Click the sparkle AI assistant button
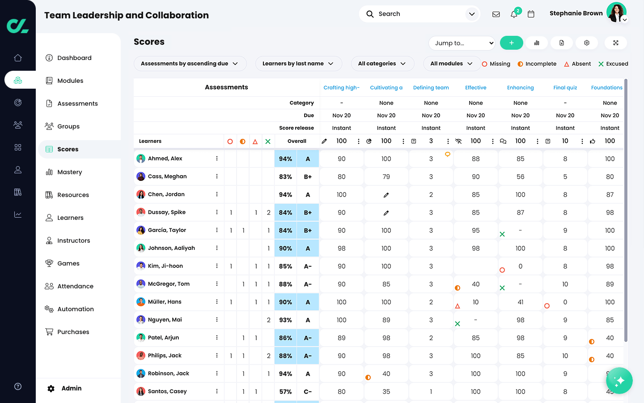Viewport: 644px width, 403px height. 619,381
